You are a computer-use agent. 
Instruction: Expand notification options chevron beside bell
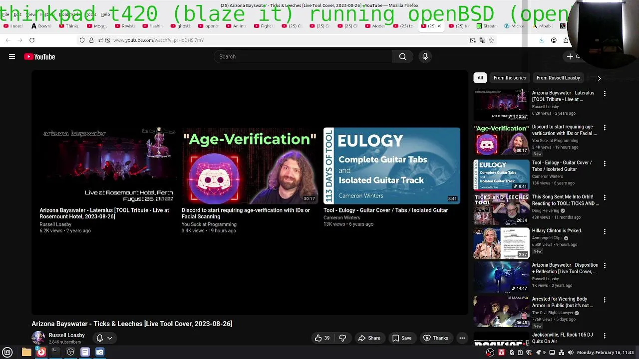pos(110,338)
